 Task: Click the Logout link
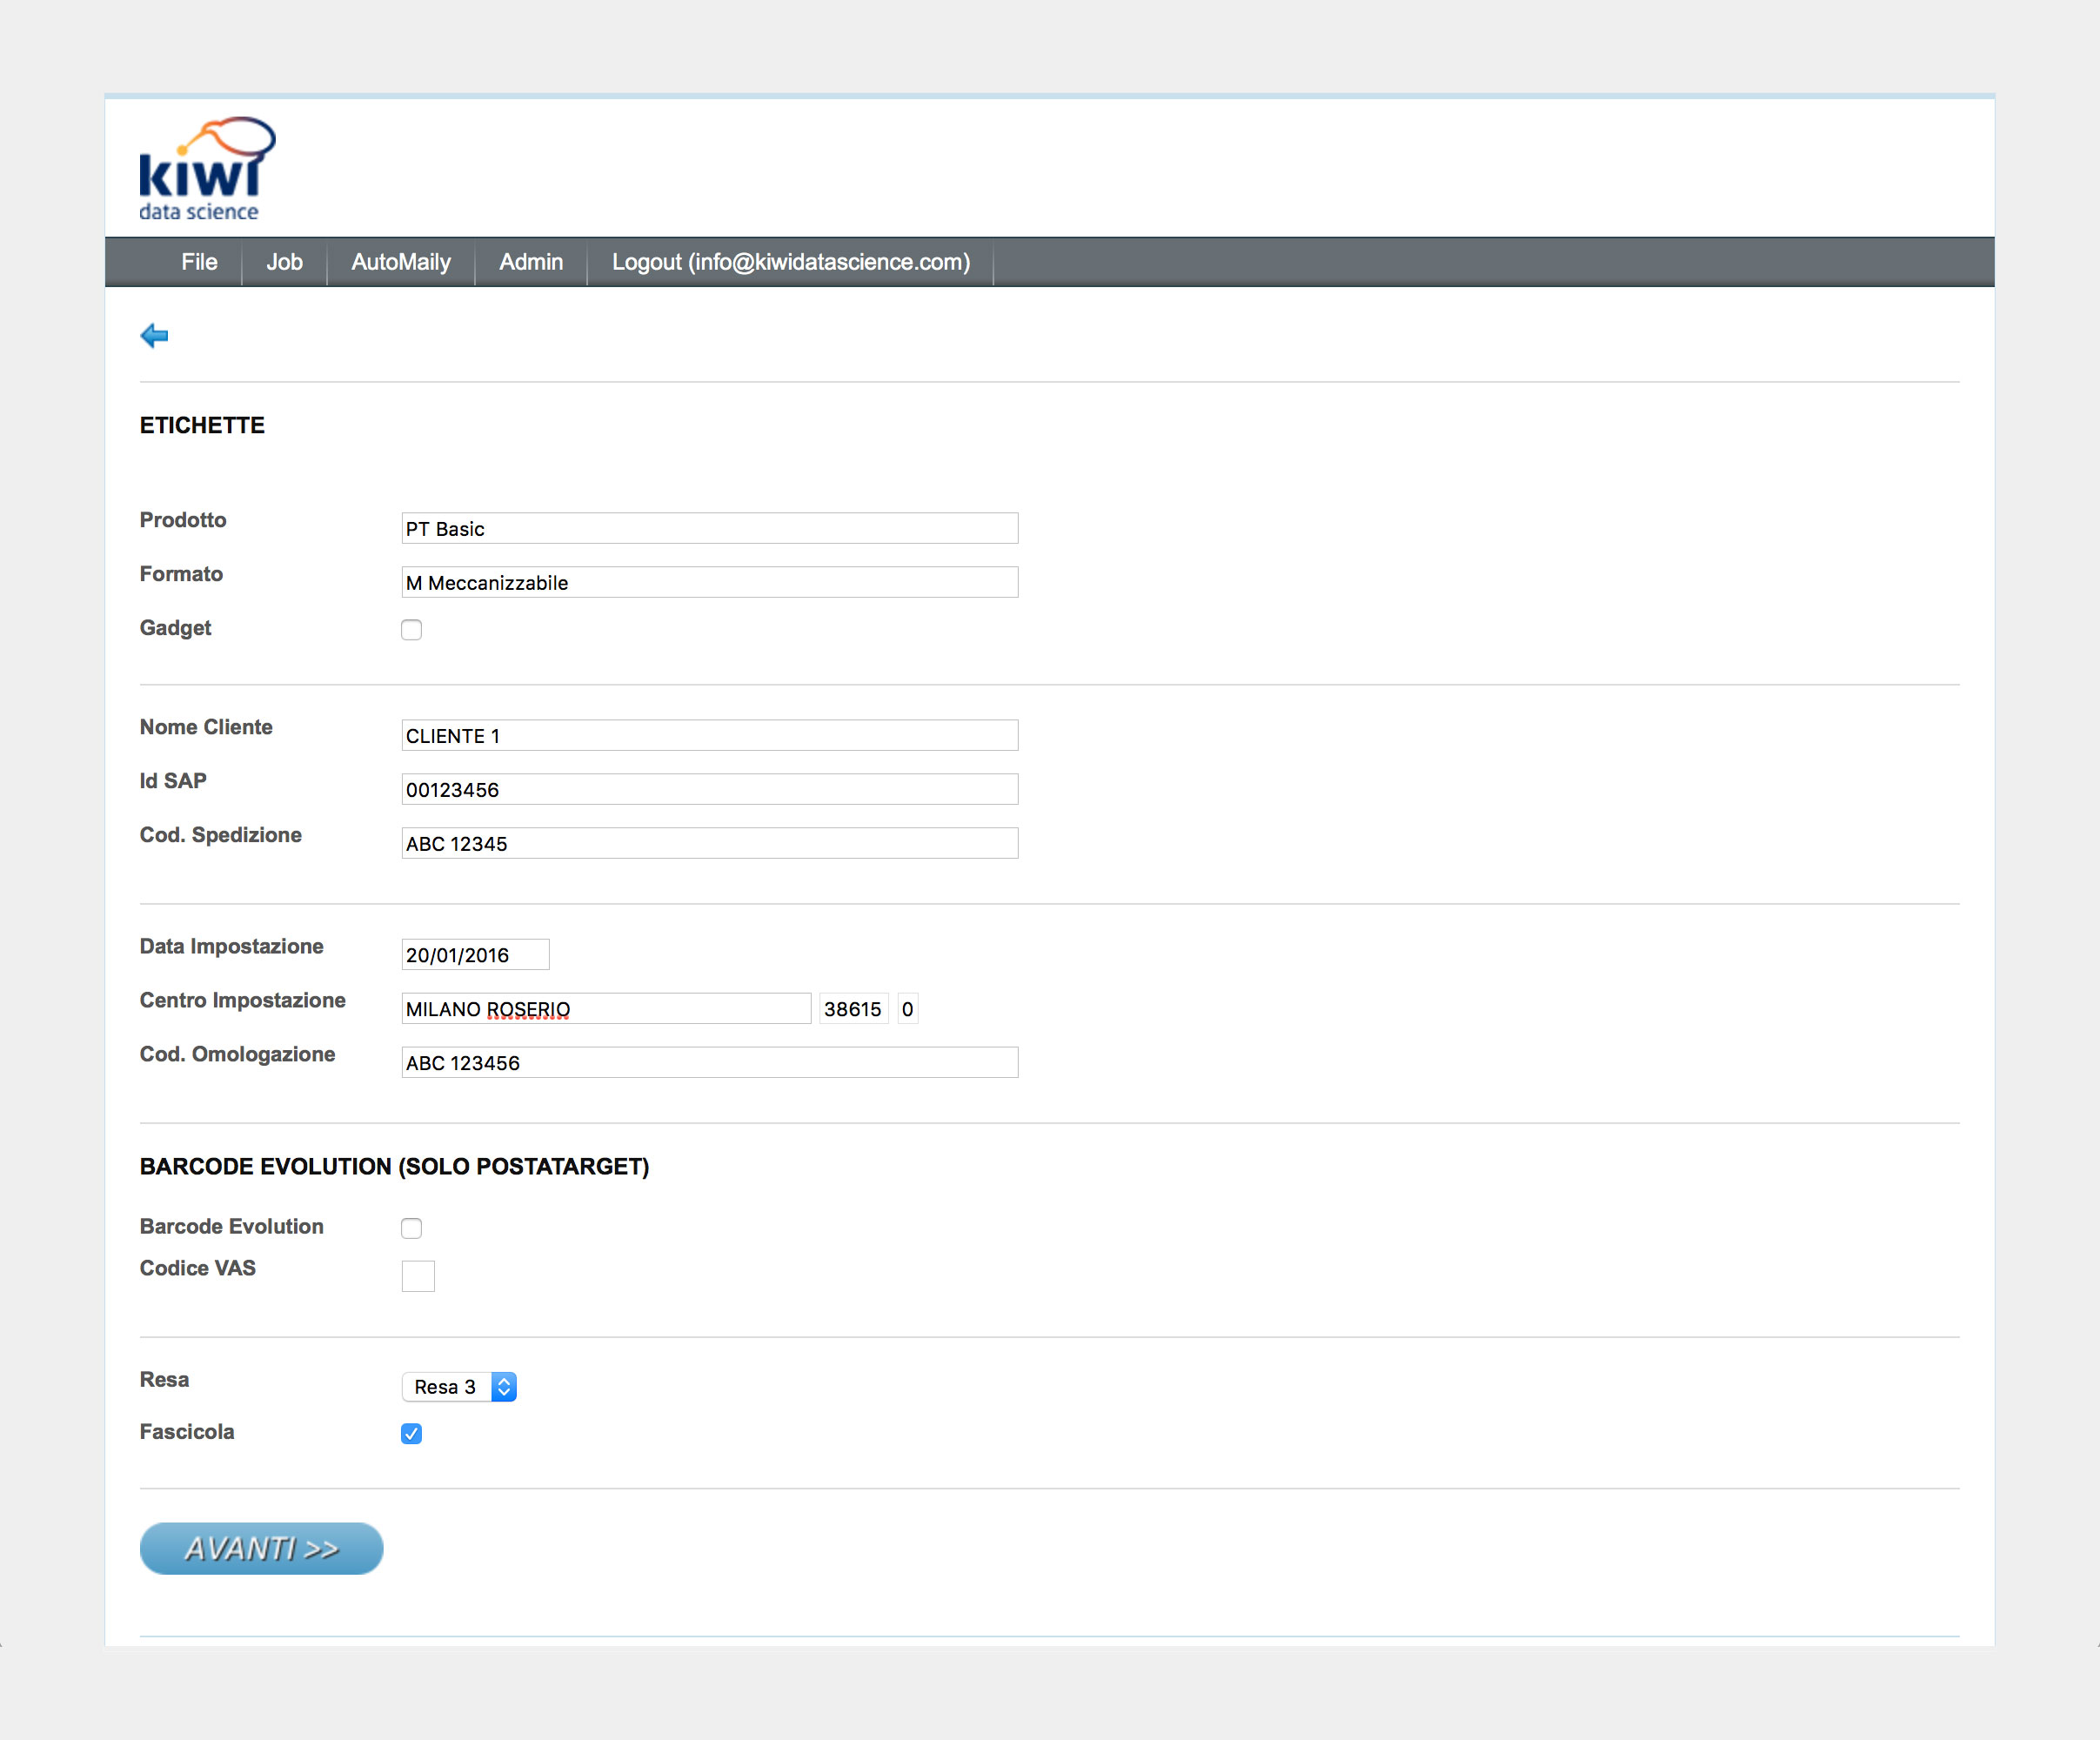pyautogui.click(x=790, y=262)
